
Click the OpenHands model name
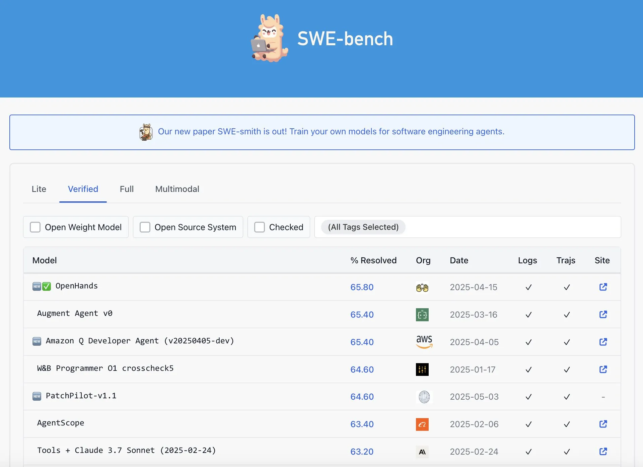[x=76, y=286]
